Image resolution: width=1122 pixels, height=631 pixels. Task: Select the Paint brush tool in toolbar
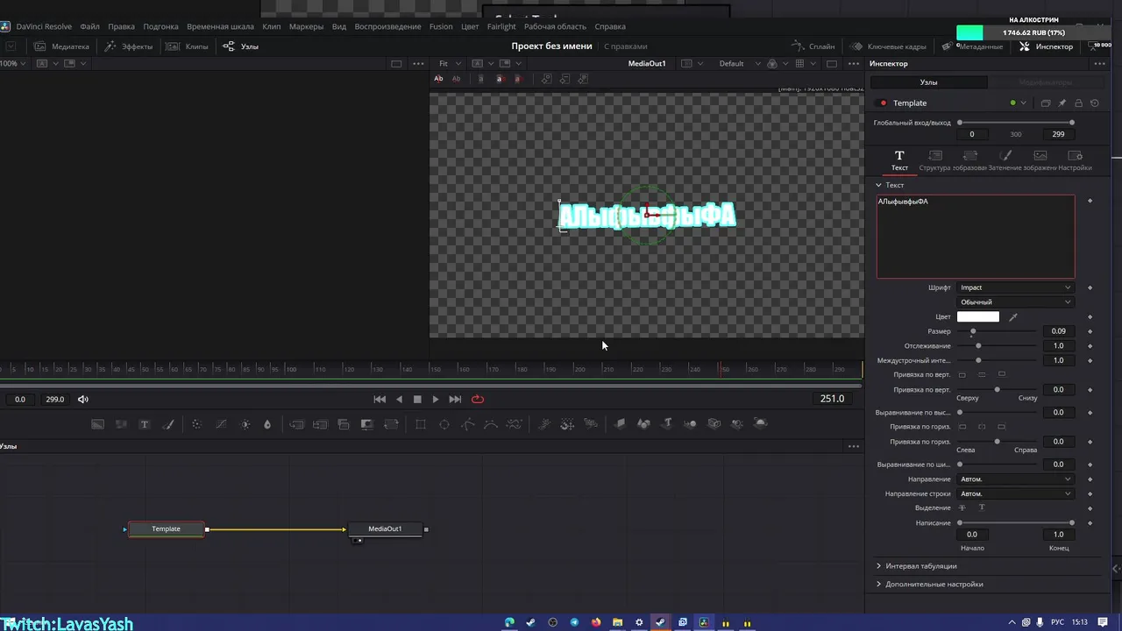click(x=168, y=424)
